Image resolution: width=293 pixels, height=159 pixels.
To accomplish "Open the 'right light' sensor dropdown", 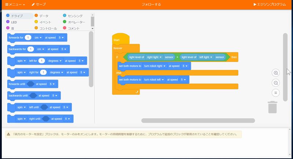I will 155,57.
